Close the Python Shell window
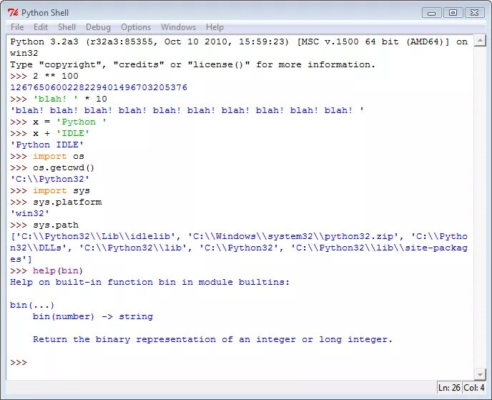The height and width of the screenshot is (400, 492). pyautogui.click(x=474, y=13)
